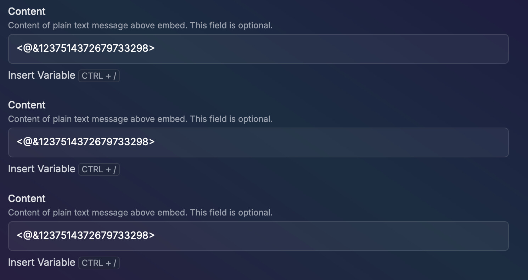Click the role mention text in the top field

point(86,48)
